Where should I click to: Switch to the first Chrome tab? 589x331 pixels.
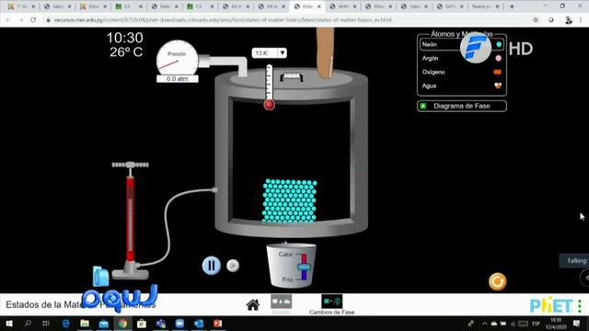point(20,6)
